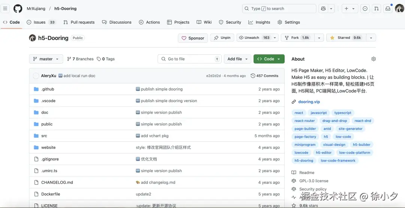This screenshot has height=208, width=405.
Task: Select the low-code-platform topic tag
Action: point(355,153)
